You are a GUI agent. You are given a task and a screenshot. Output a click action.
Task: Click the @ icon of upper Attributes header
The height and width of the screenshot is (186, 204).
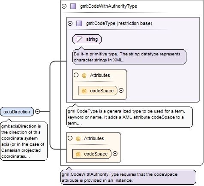pyautogui.click(x=84, y=75)
